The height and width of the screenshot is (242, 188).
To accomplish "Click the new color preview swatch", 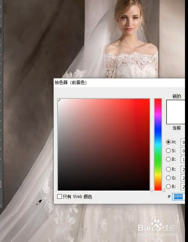I will (176, 106).
